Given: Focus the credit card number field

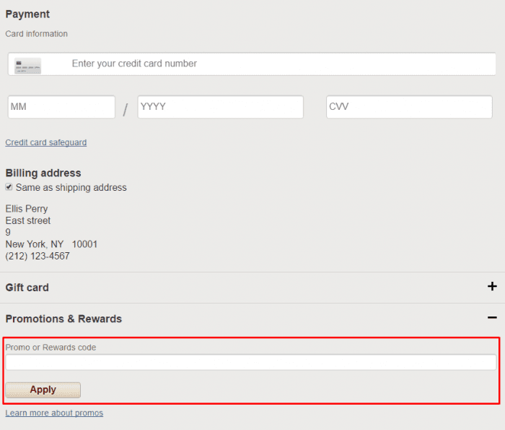Looking at the screenshot, I should pos(274,64).
